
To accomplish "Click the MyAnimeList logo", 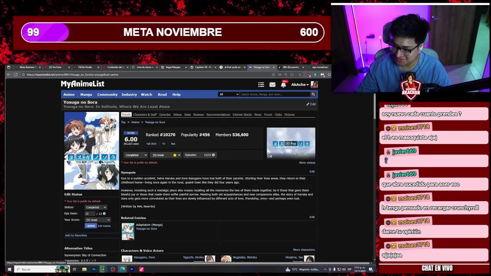I will [82, 84].
